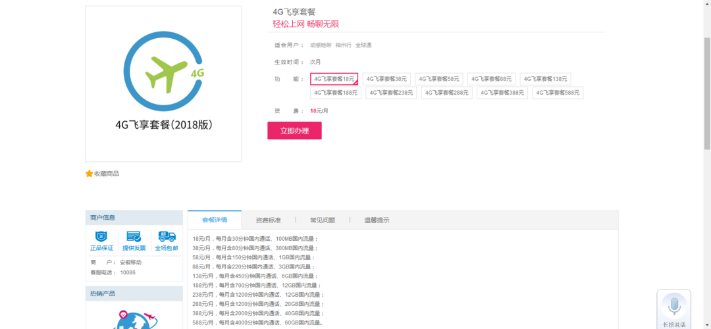Select the 4G飞享套餐18元 option
The height and width of the screenshot is (329, 711).
pyautogui.click(x=334, y=79)
